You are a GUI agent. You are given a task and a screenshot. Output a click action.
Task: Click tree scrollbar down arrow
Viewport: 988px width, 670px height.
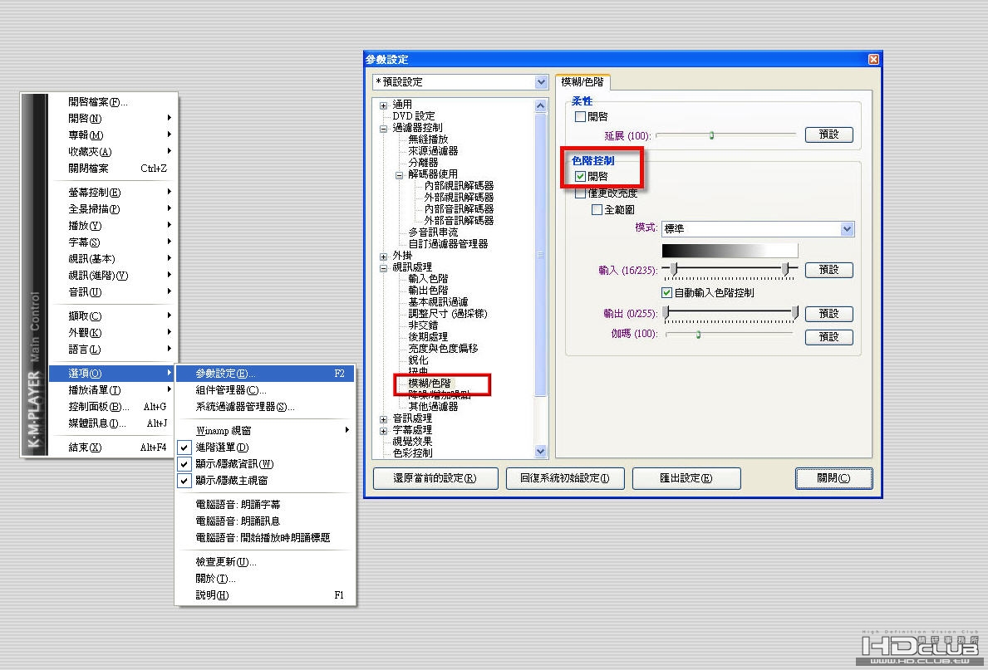[541, 452]
